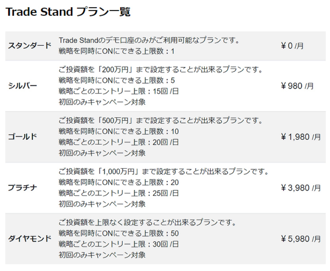Select the ダイヤモンド plan name
This screenshot has height=271, width=330.
[30, 239]
